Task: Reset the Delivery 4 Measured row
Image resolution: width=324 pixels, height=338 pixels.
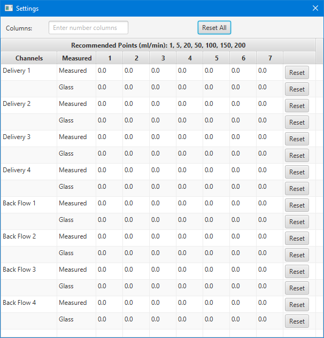Action: [x=297, y=172]
